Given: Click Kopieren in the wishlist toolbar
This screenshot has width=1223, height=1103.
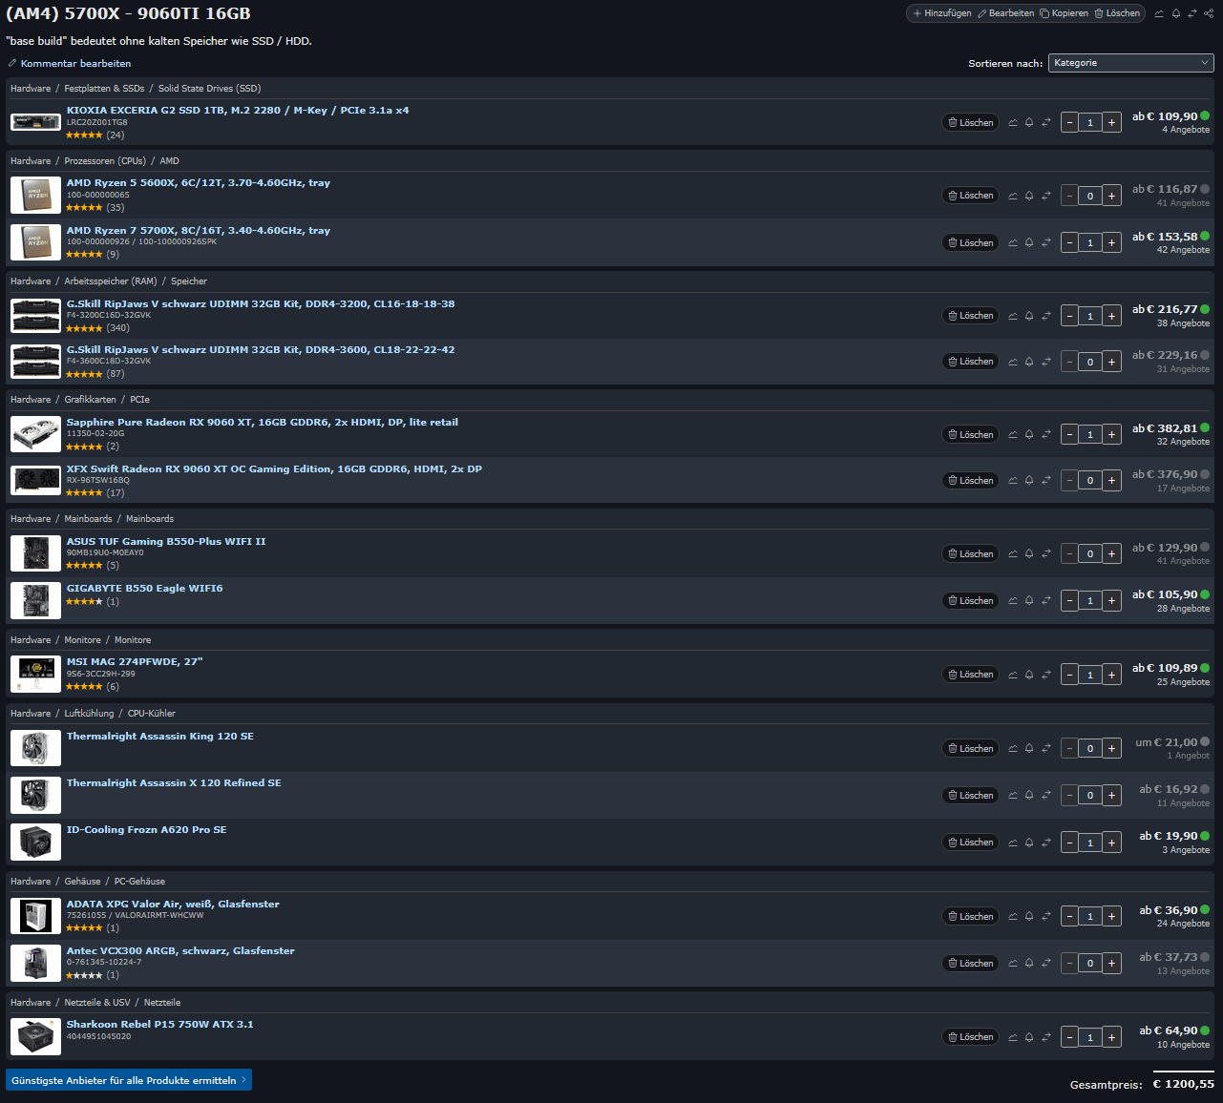Looking at the screenshot, I should click(x=1064, y=13).
